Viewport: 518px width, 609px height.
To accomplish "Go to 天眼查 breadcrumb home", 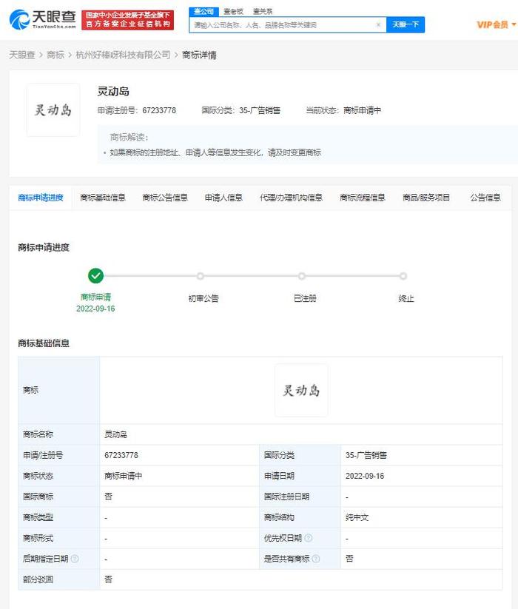I will coord(22,55).
